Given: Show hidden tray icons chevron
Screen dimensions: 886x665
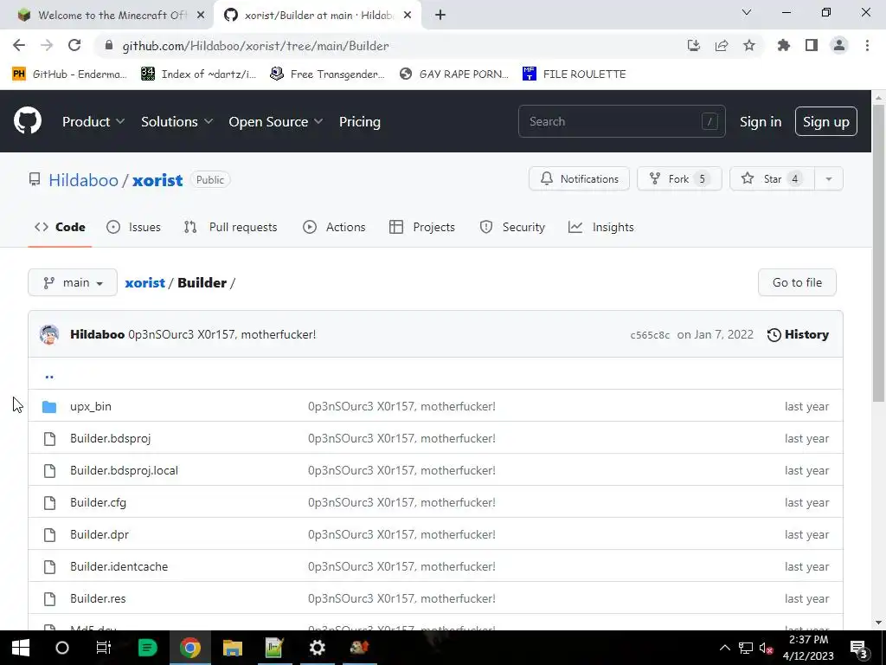Looking at the screenshot, I should point(724,648).
